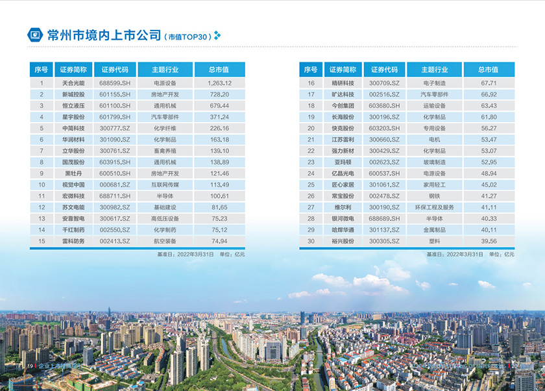Click company name "中简科技"
The image size is (545, 391).
73,129
